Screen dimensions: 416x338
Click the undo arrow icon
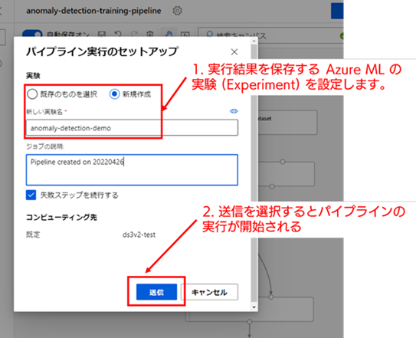pos(118,34)
